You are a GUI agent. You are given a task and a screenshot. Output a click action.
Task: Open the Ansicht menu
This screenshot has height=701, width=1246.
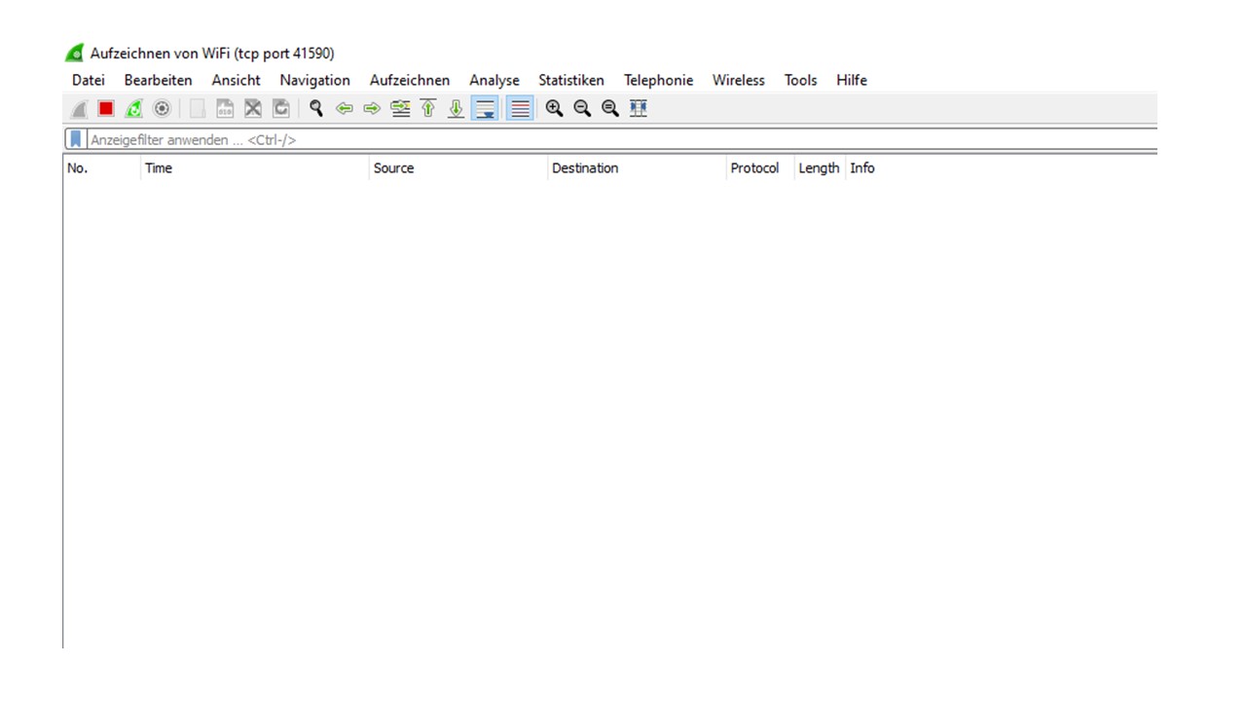click(237, 81)
